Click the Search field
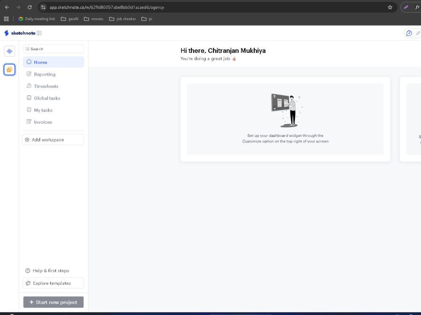Image resolution: width=421 pixels, height=315 pixels. click(x=53, y=49)
